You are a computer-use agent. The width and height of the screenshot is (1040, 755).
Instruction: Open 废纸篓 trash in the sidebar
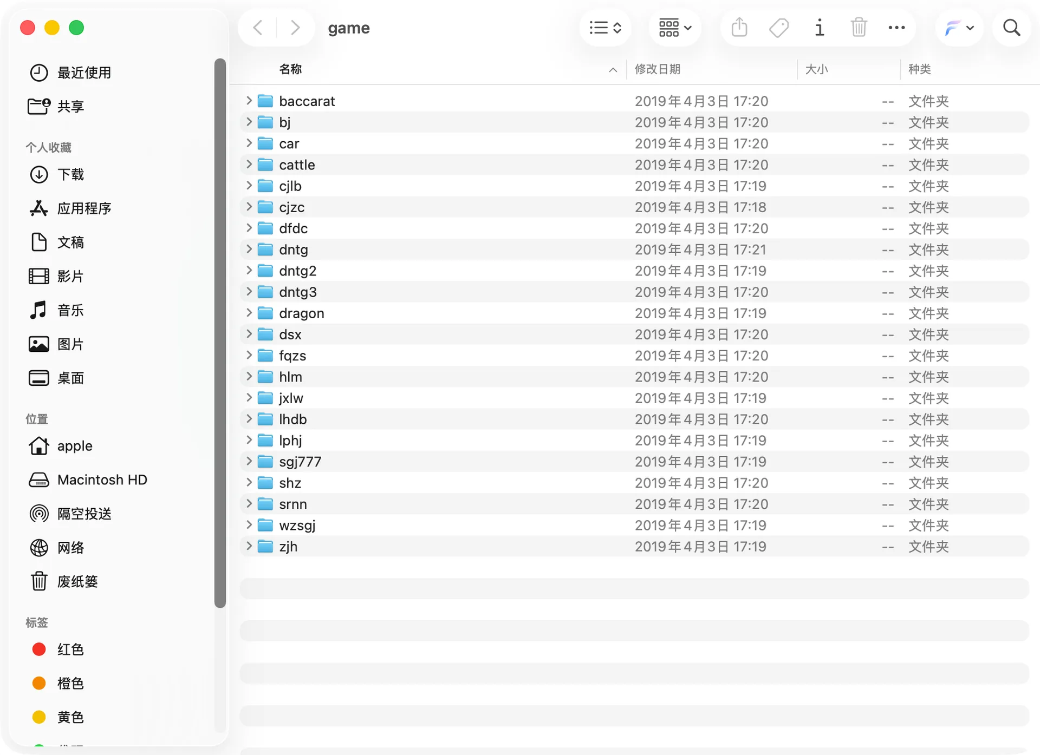coord(64,581)
